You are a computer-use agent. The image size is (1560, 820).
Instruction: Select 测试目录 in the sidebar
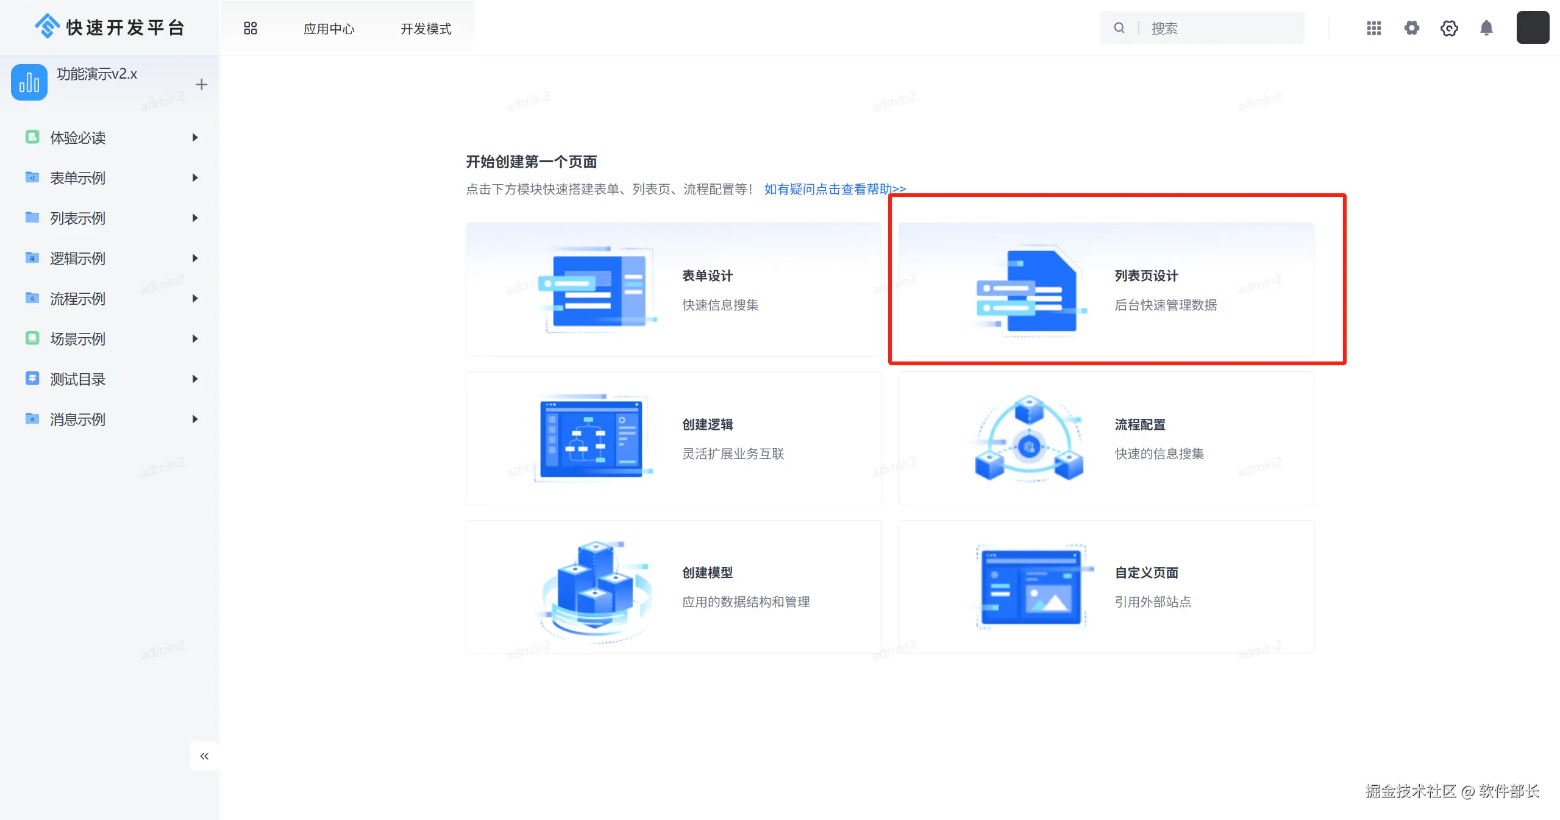pyautogui.click(x=77, y=379)
